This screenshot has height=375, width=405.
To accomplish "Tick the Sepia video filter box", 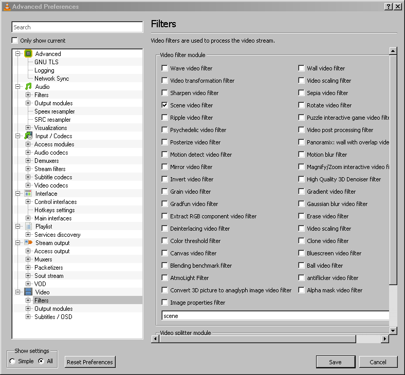I will pos(301,92).
